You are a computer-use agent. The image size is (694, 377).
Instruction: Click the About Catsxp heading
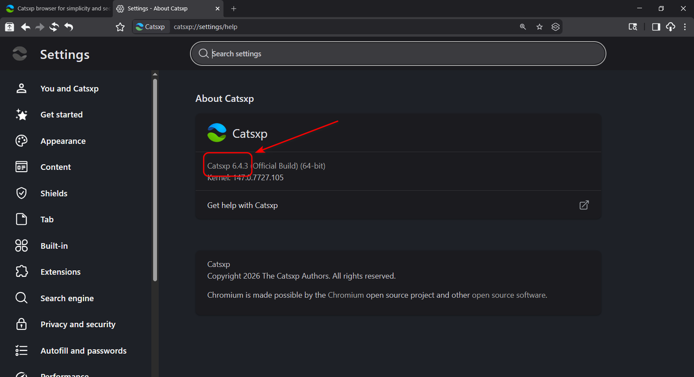(x=224, y=99)
